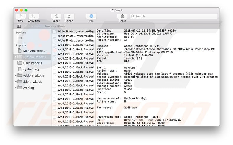
Task: Select the device computer icon under Devices
Action: click(x=20, y=38)
